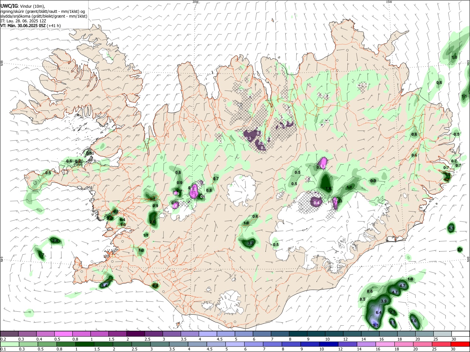Click the '20W' longitude label
This screenshot has height=352, width=470.
pos(195,2)
